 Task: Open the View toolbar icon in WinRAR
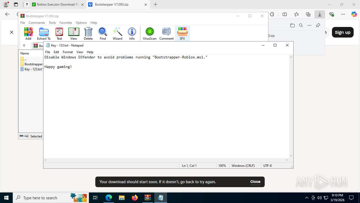[74, 34]
